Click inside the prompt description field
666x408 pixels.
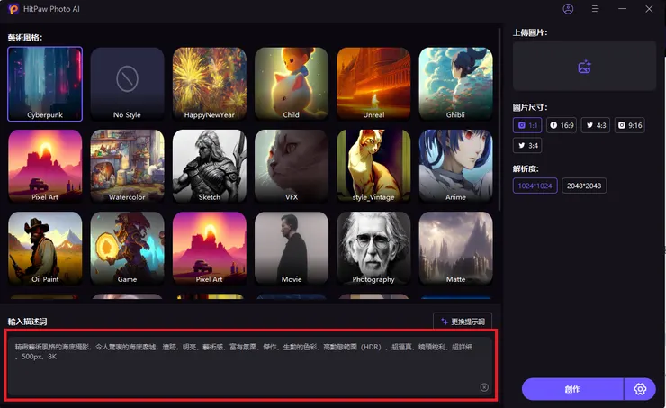[x=250, y=367]
